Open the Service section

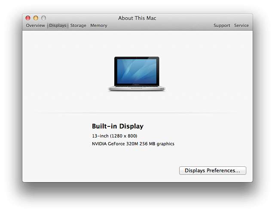pyautogui.click(x=241, y=26)
